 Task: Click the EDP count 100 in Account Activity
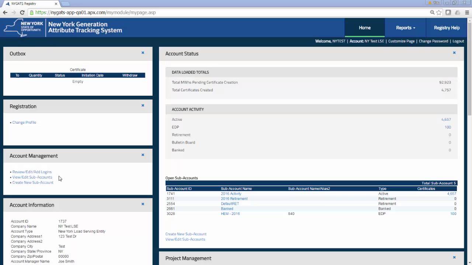[x=448, y=127]
